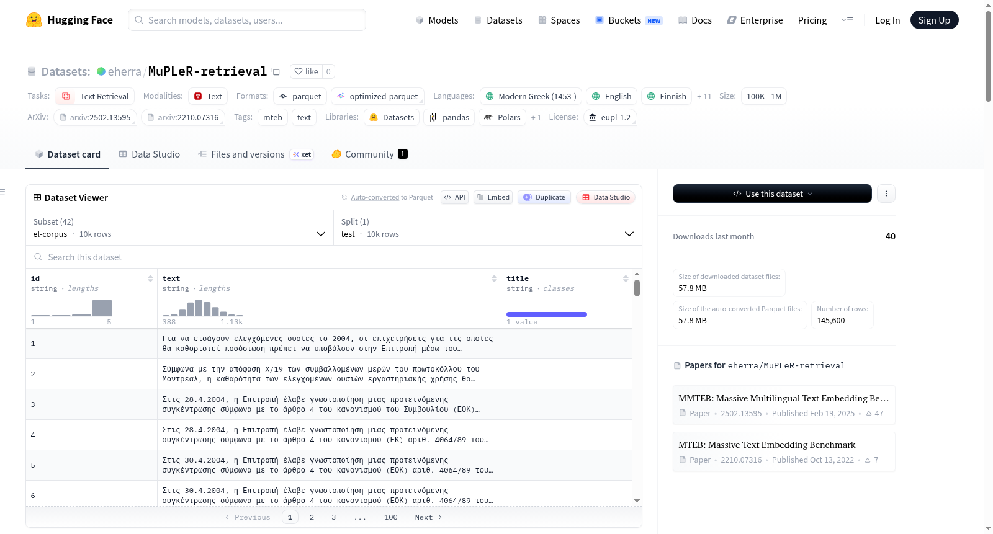Click the Text Retrieval task tag

pyautogui.click(x=95, y=96)
